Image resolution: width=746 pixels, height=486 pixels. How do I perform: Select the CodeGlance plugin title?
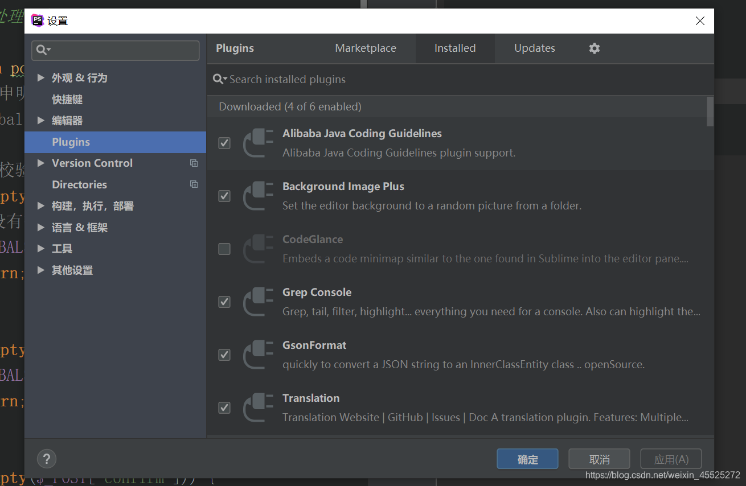pos(313,240)
